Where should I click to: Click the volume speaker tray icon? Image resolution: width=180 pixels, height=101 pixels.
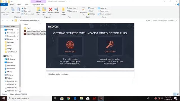[x=162, y=98]
